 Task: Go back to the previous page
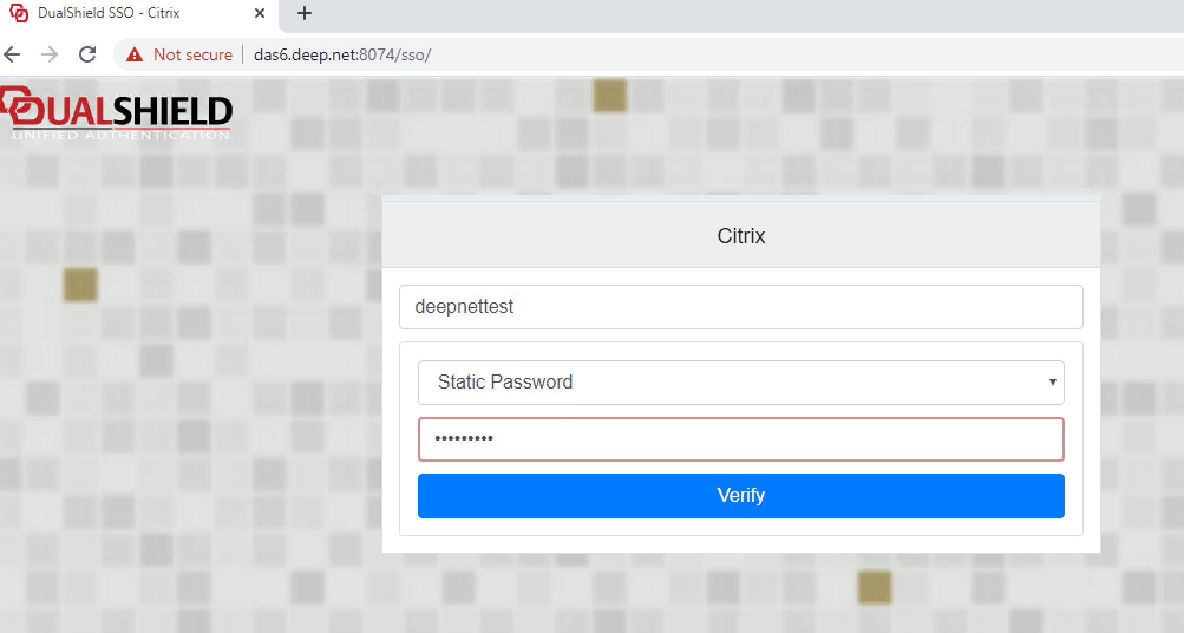12,55
